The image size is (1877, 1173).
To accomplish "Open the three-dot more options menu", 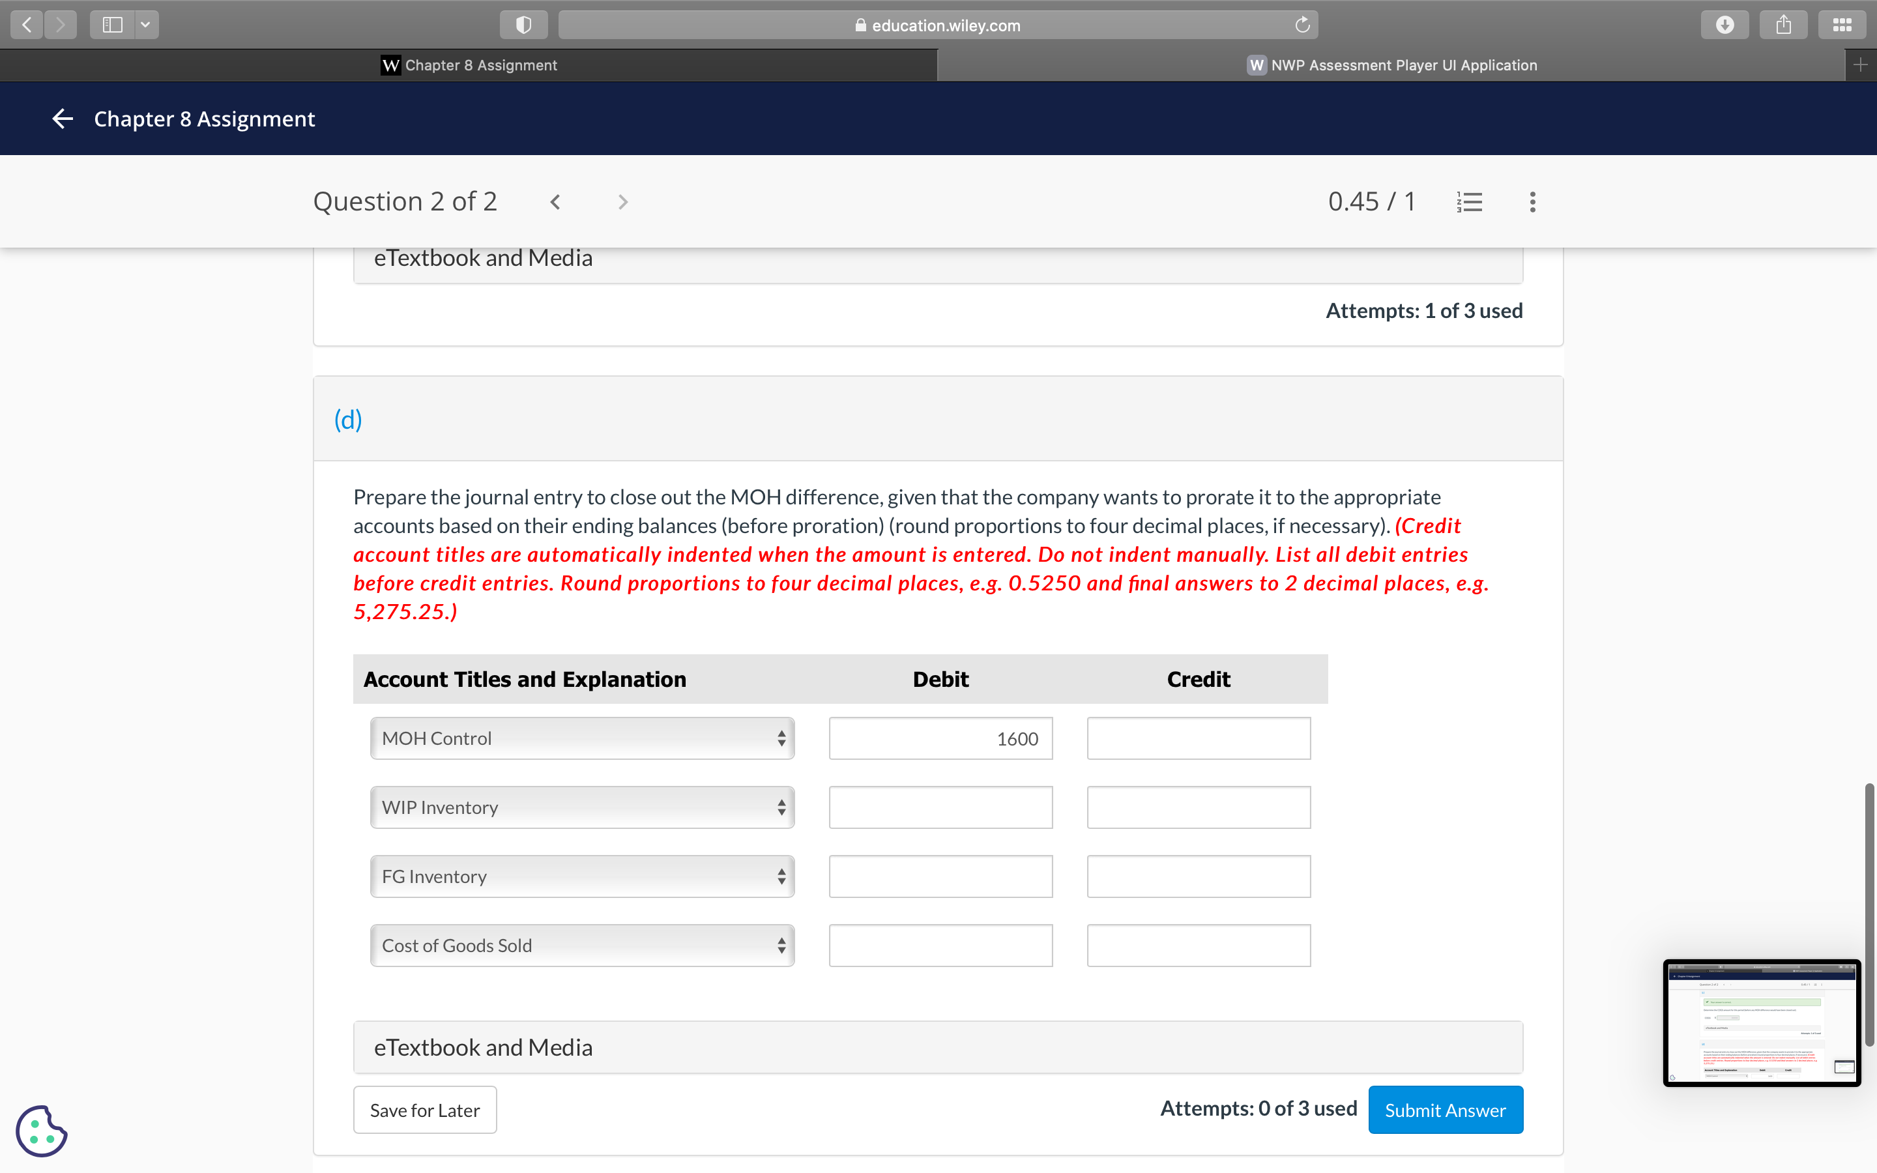I will click(1533, 203).
